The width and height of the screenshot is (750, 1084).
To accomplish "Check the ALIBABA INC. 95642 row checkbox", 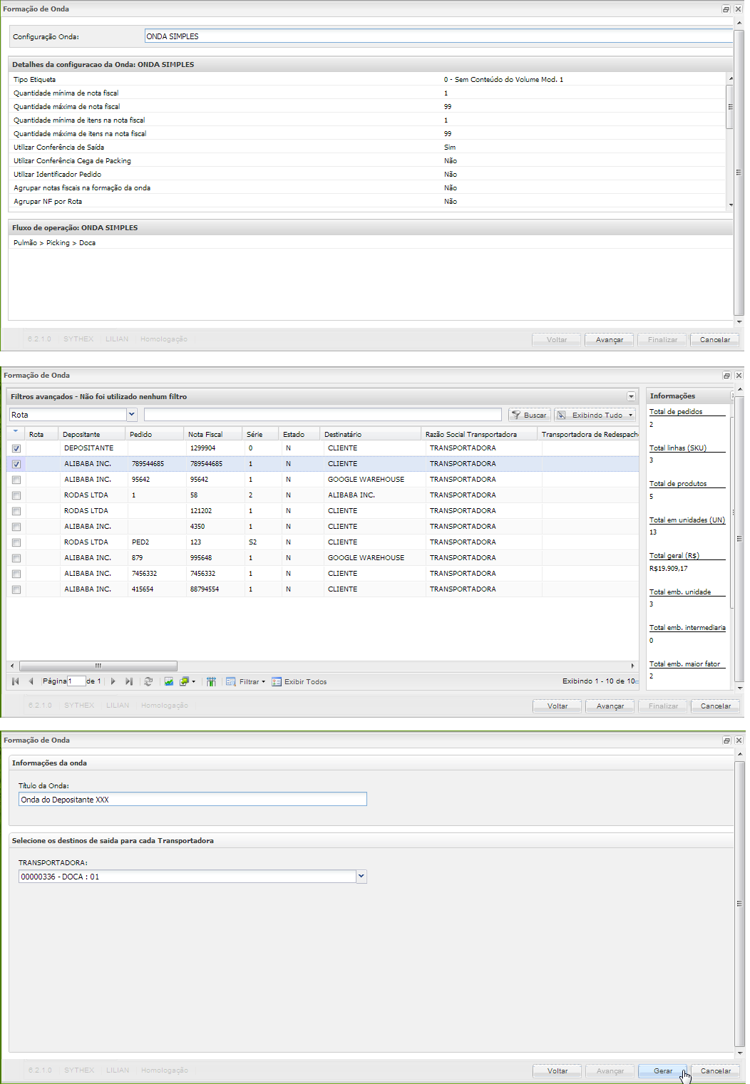I will pyautogui.click(x=16, y=480).
